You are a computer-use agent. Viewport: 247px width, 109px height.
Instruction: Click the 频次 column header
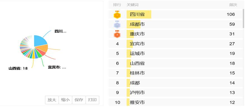coord(233,5)
